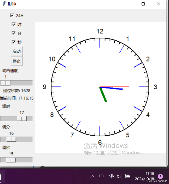Click the battery status icon
The height and width of the screenshot is (184, 169).
coord(127,176)
